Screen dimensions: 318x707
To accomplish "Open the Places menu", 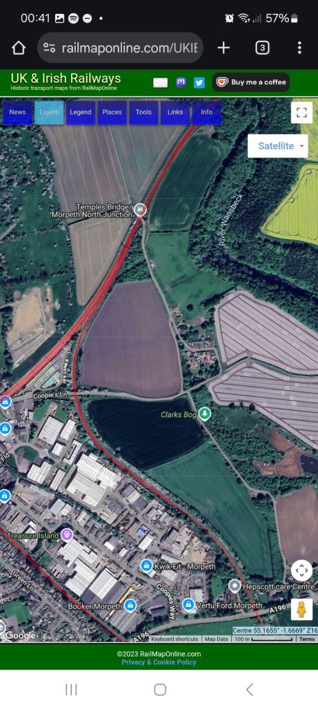I will pyautogui.click(x=112, y=113).
